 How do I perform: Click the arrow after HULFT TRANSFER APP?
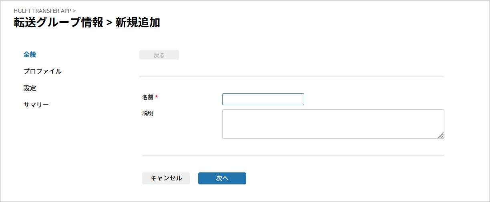tap(74, 11)
